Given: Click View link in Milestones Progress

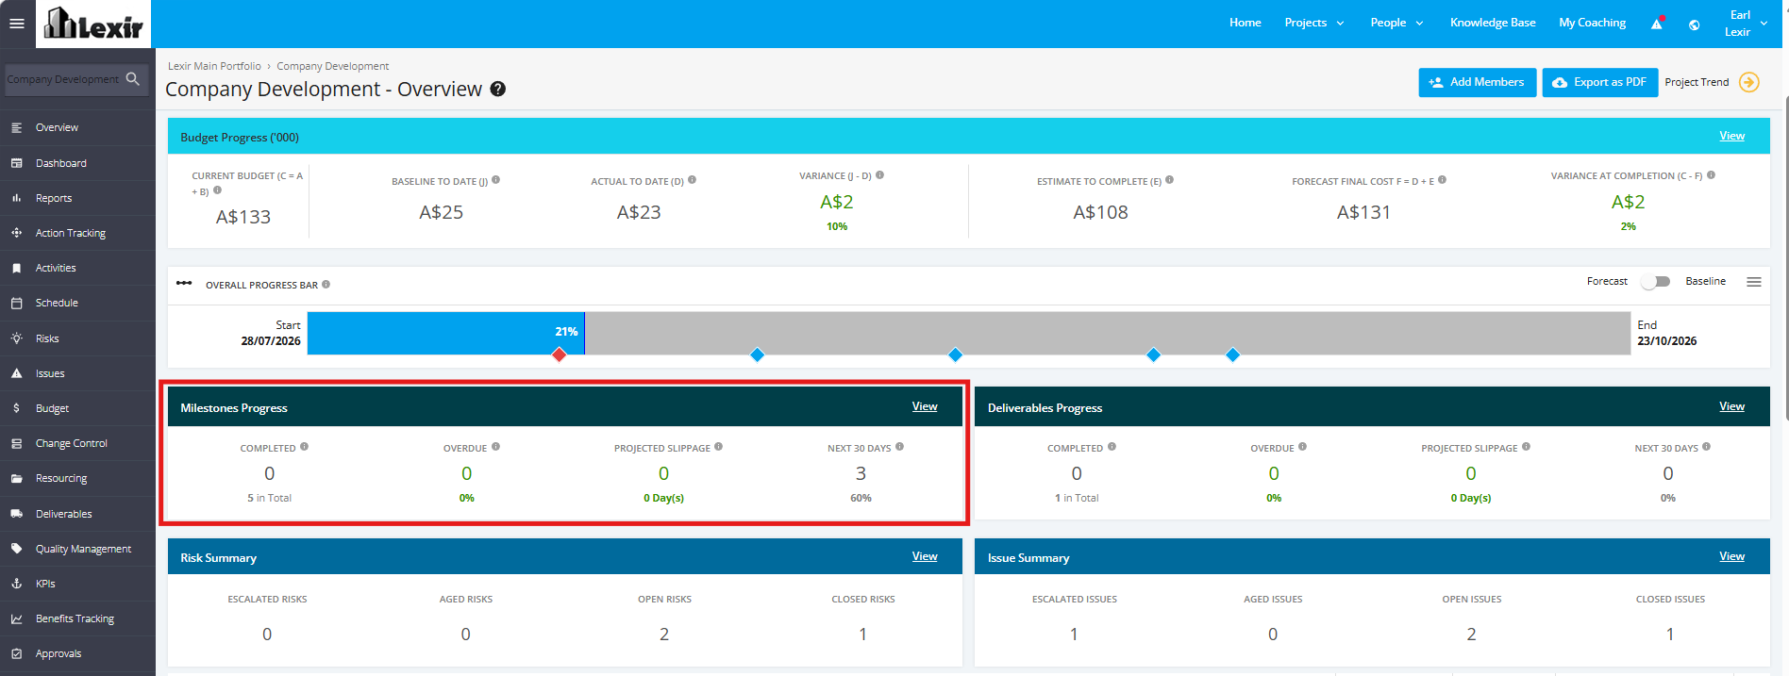Looking at the screenshot, I should click(925, 406).
